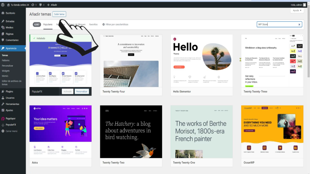Click the Usuarios person icon
Viewport: 310px width, 174px height.
click(3, 98)
